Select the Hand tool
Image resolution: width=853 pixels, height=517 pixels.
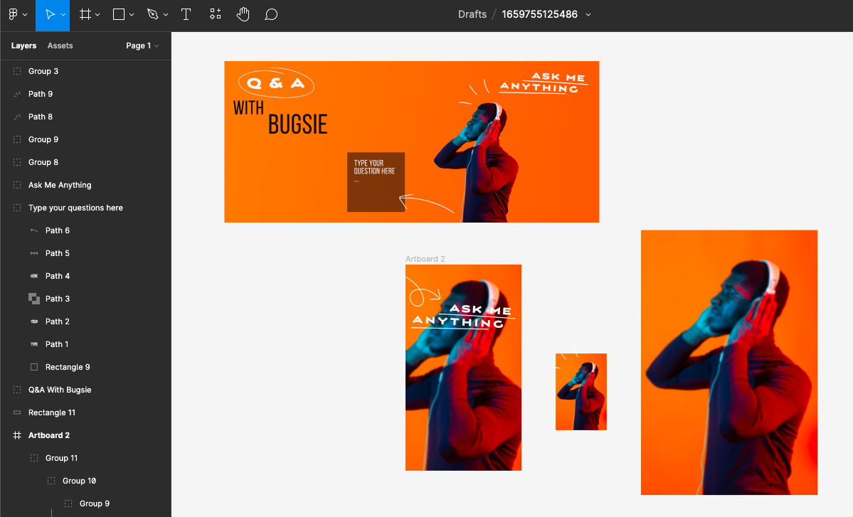[243, 14]
